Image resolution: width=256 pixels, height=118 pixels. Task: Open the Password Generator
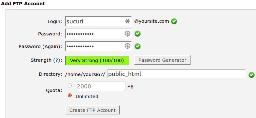tap(162, 60)
